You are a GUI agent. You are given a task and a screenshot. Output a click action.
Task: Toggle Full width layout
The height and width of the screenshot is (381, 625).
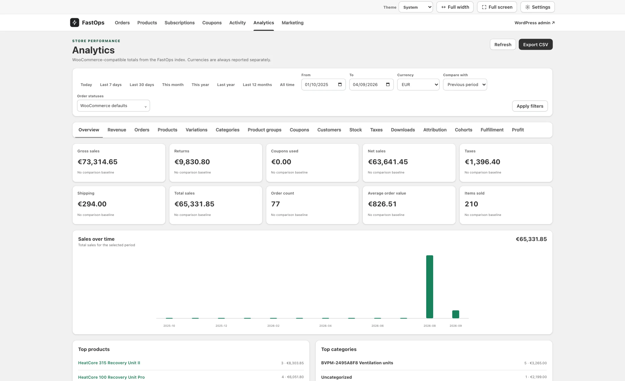455,7
